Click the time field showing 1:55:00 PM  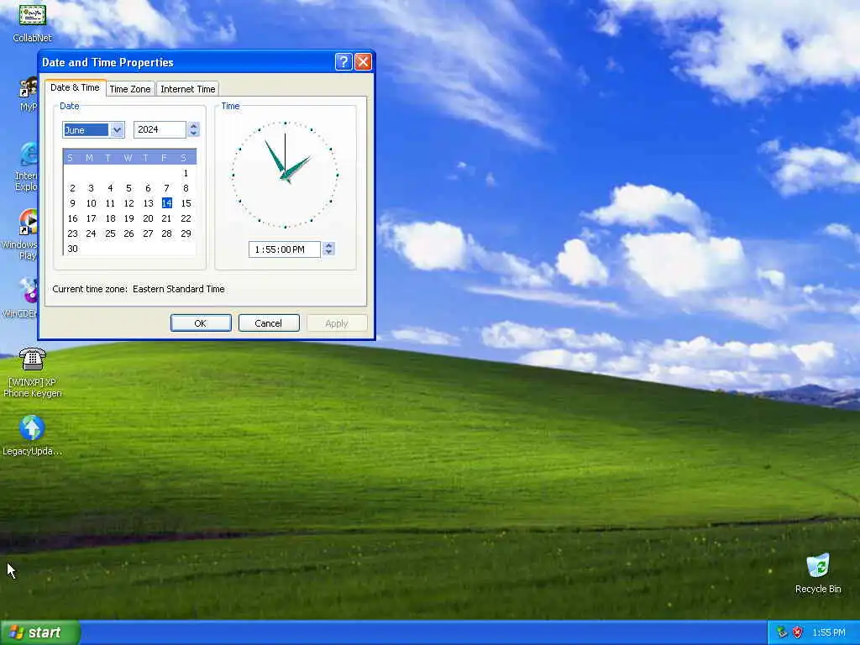[284, 249]
